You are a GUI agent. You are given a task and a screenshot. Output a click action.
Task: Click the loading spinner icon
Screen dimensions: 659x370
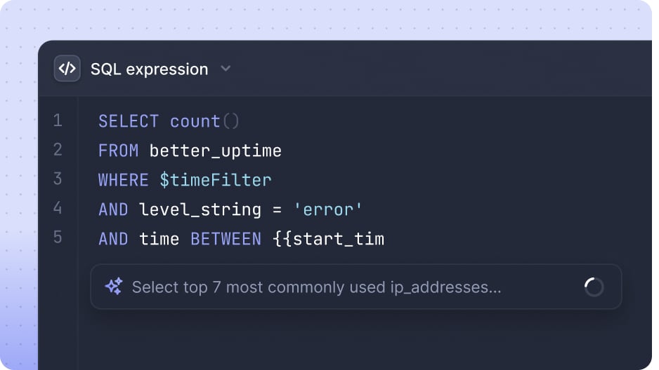[594, 287]
